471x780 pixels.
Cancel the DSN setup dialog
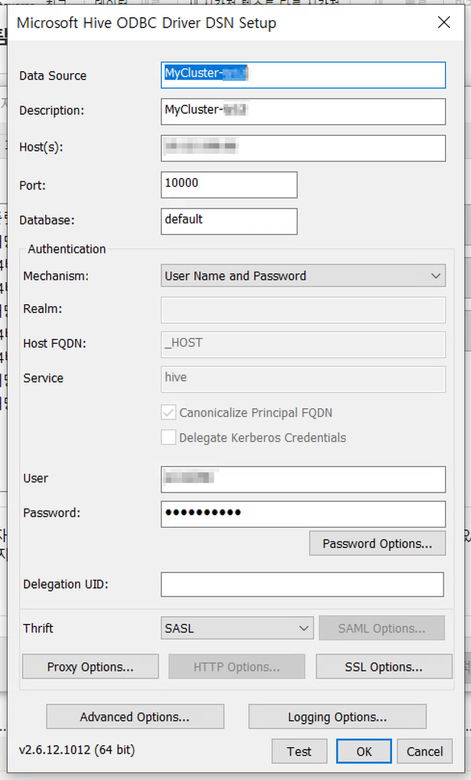tap(425, 751)
